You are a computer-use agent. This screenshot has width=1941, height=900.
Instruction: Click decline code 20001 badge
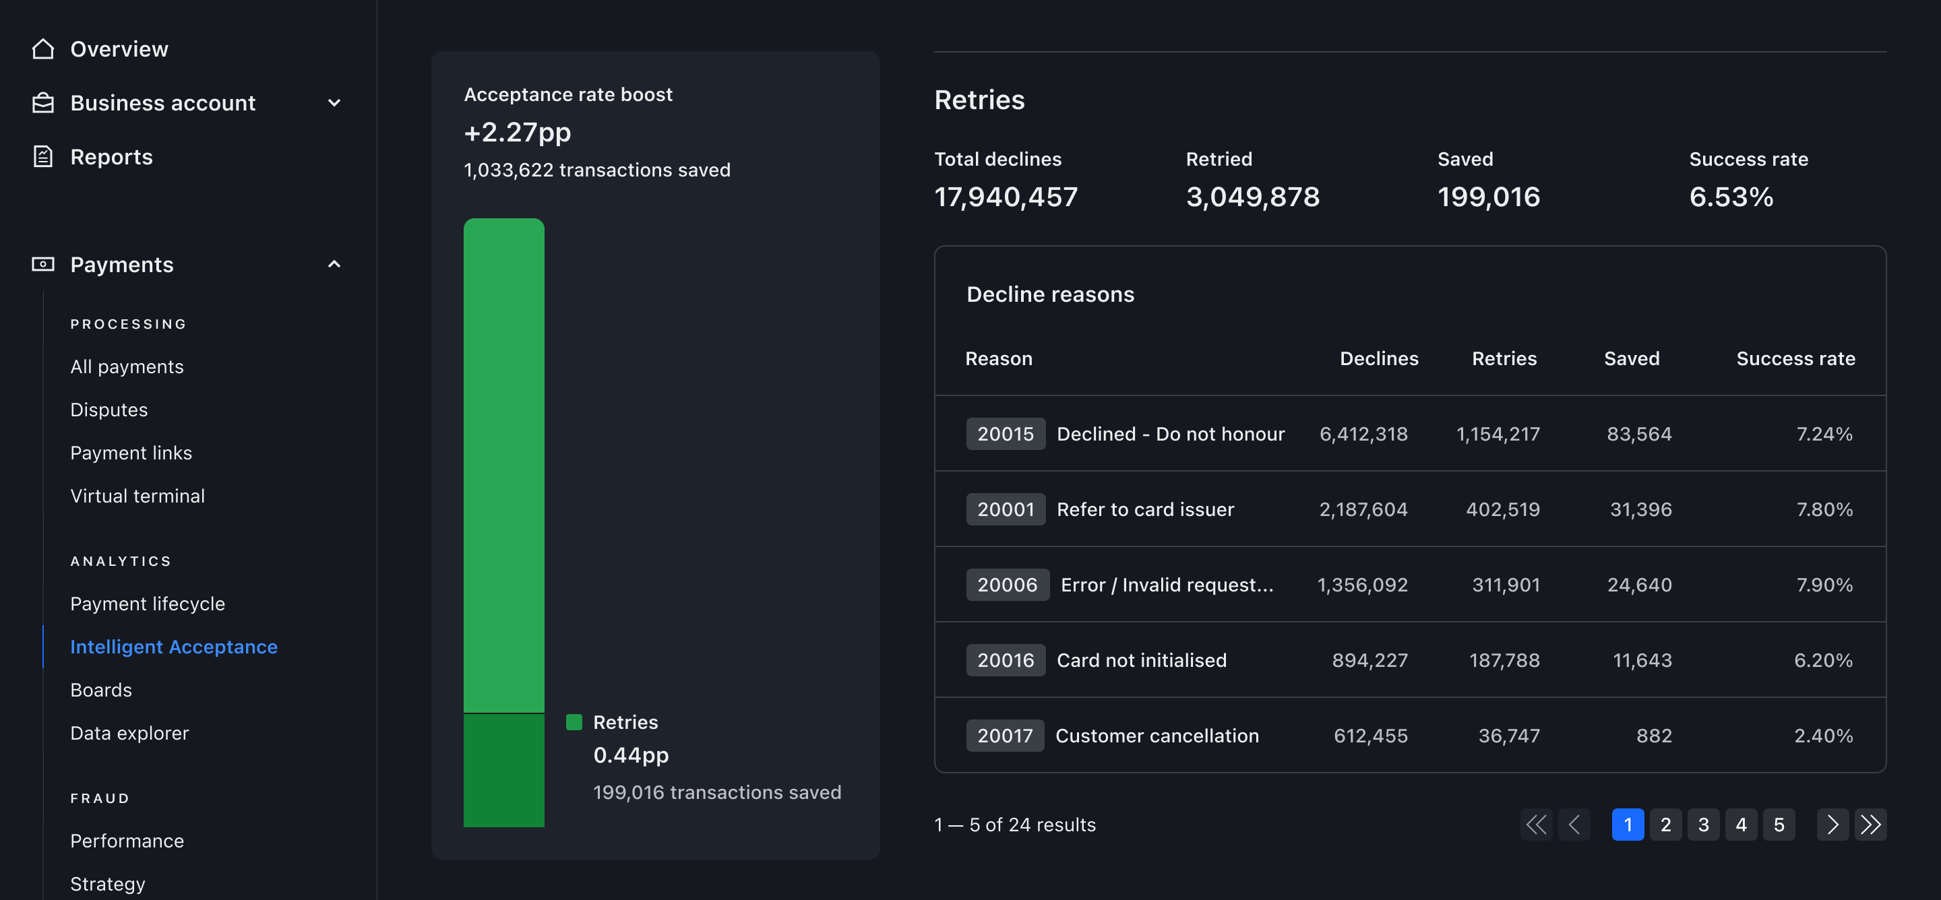click(1005, 509)
